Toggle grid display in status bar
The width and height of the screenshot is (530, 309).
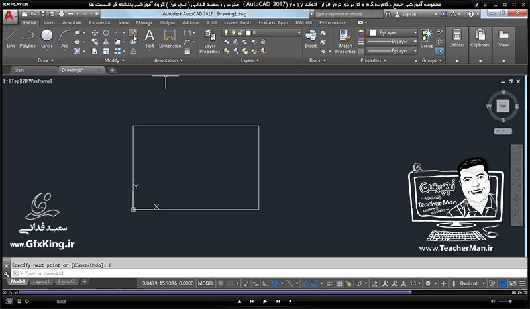(221, 283)
